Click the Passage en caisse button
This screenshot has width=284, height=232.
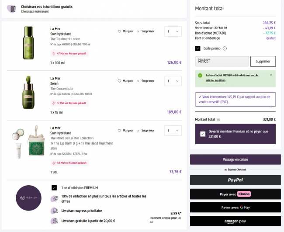click(x=235, y=159)
